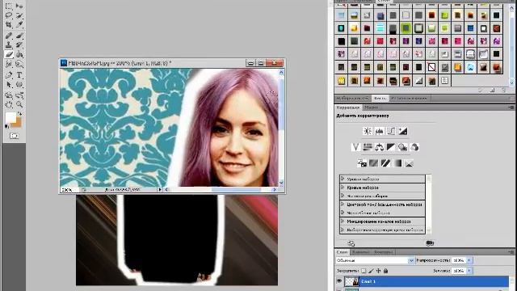This screenshot has width=517, height=291.
Task: Select the Path Selection arrow tool
Action: click(x=9, y=85)
